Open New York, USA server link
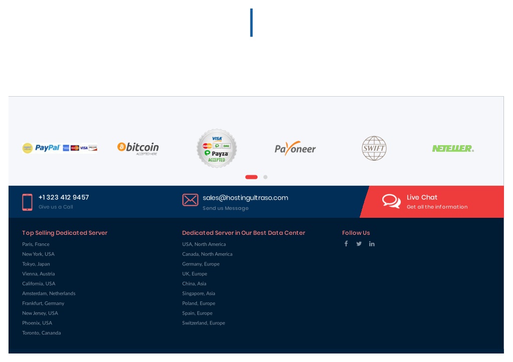513x362 pixels. (38, 254)
